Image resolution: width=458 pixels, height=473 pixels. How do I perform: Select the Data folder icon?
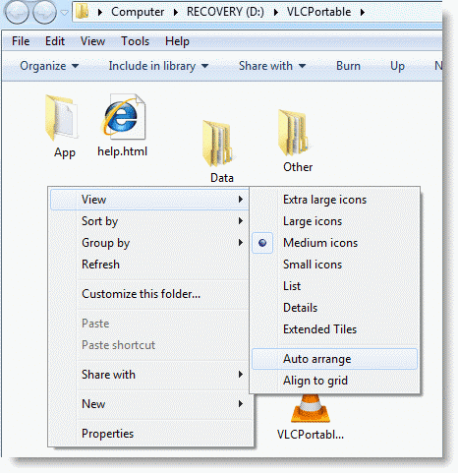point(218,144)
